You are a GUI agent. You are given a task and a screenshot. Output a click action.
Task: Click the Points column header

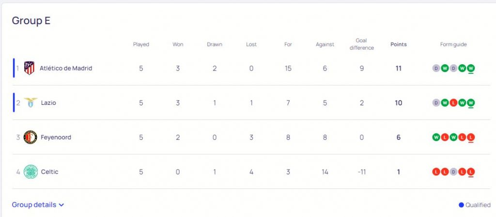click(x=399, y=44)
